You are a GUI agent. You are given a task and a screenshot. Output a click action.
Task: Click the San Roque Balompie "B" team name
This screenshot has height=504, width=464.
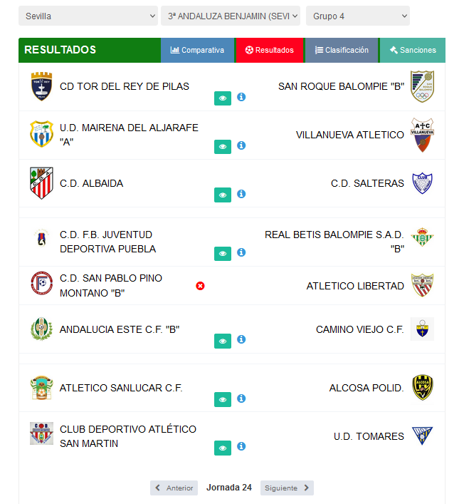point(341,86)
